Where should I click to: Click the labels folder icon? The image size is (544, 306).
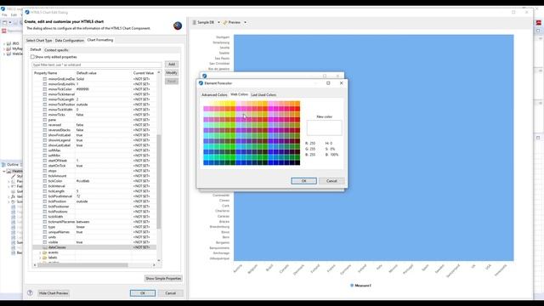[45, 258]
